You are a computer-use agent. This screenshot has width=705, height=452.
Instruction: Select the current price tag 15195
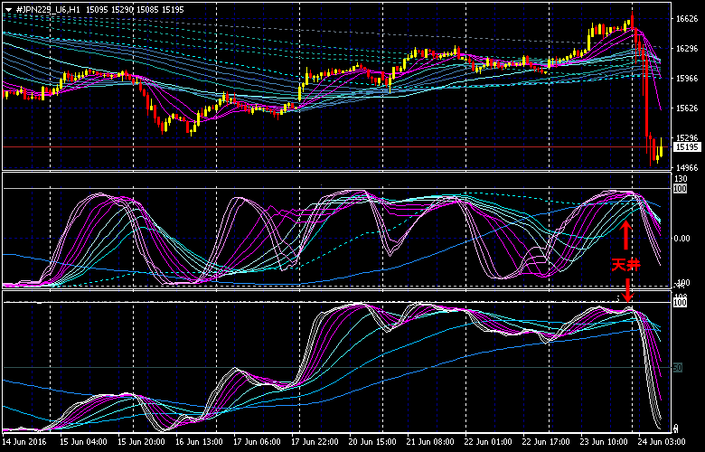pyautogui.click(x=688, y=147)
